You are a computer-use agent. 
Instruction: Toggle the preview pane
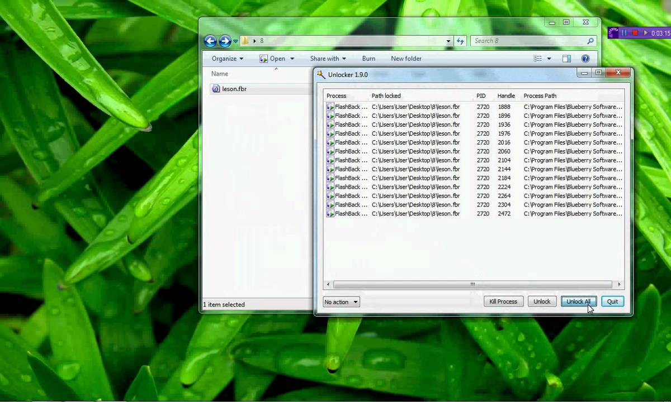566,59
